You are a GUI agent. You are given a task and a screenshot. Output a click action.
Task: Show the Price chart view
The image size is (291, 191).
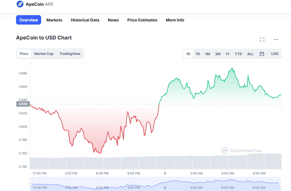(x=24, y=54)
